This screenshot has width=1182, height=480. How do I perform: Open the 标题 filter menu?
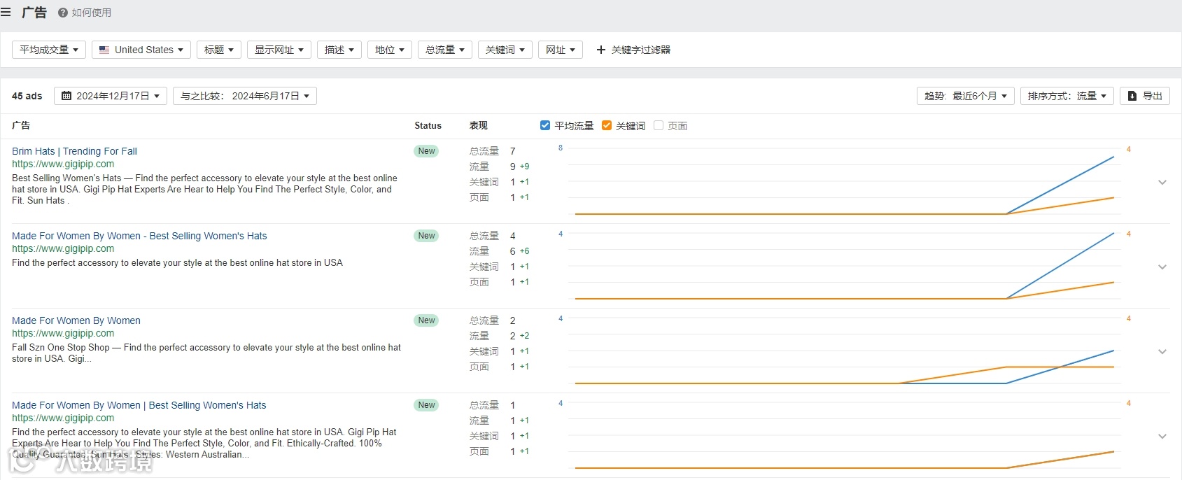[x=218, y=50]
